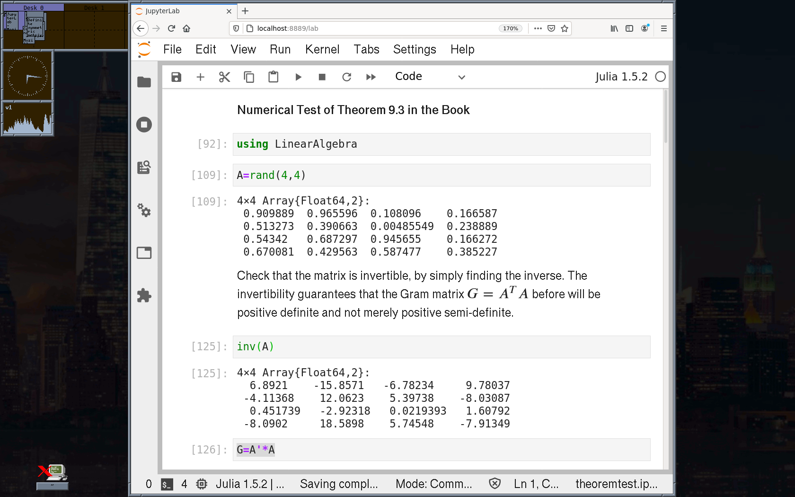Open the Kernel menu
The width and height of the screenshot is (795, 497).
pyautogui.click(x=322, y=49)
